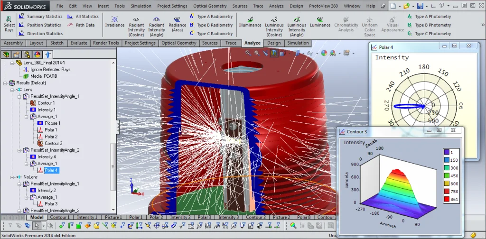Open the Optical Geometry menu

coord(210,6)
